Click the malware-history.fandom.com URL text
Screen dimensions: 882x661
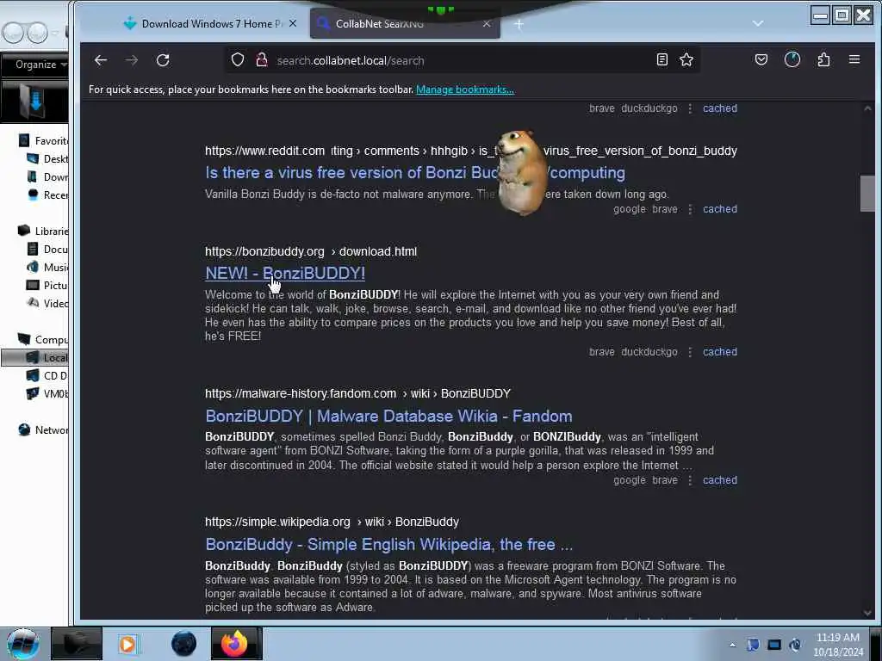coord(301,393)
